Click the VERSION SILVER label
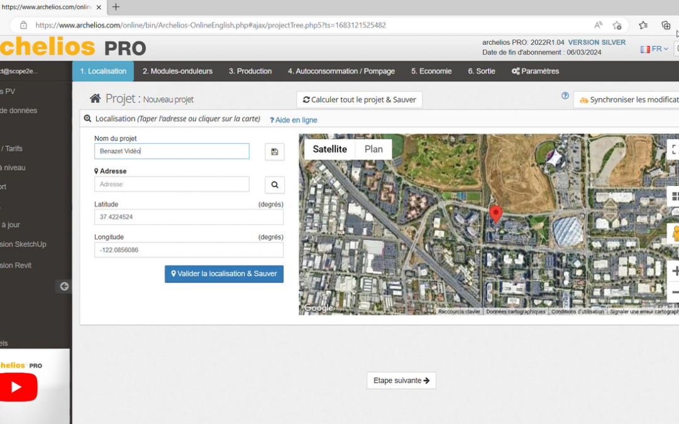 coord(597,43)
